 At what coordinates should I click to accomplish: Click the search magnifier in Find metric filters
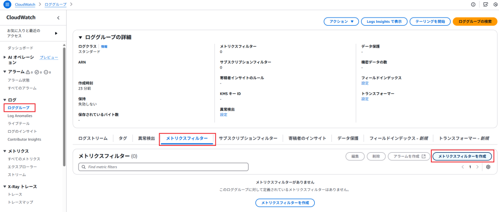(84, 167)
